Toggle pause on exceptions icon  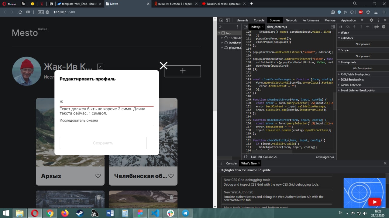pos(383,27)
